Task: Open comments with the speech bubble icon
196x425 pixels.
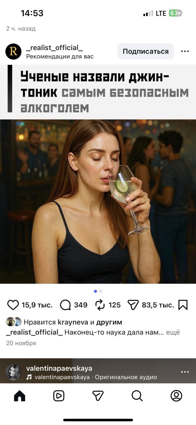Action: tap(66, 305)
